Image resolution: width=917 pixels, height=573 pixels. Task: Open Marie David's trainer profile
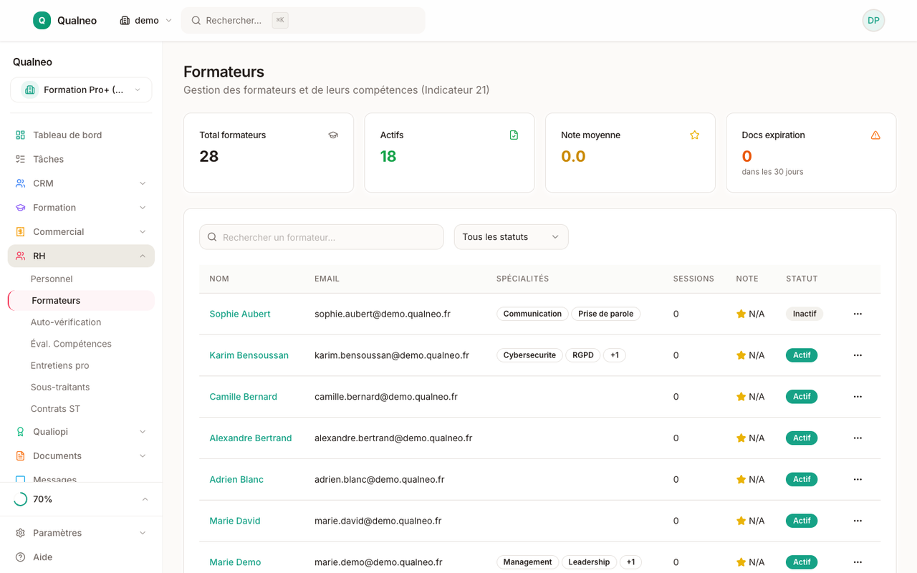tap(234, 521)
